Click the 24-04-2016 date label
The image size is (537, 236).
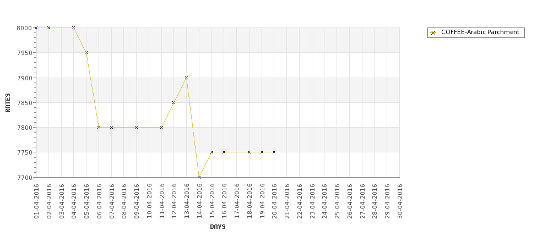coord(324,201)
